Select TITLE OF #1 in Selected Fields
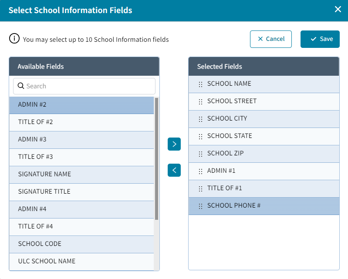The image size is (348, 279). coord(264,189)
